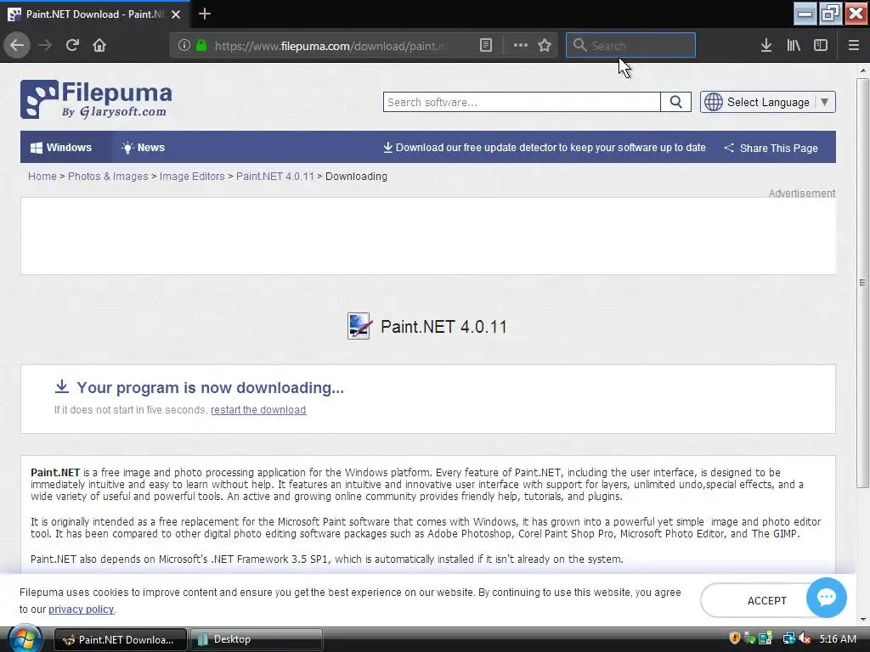Click the muted volume tray icon

[x=804, y=638]
